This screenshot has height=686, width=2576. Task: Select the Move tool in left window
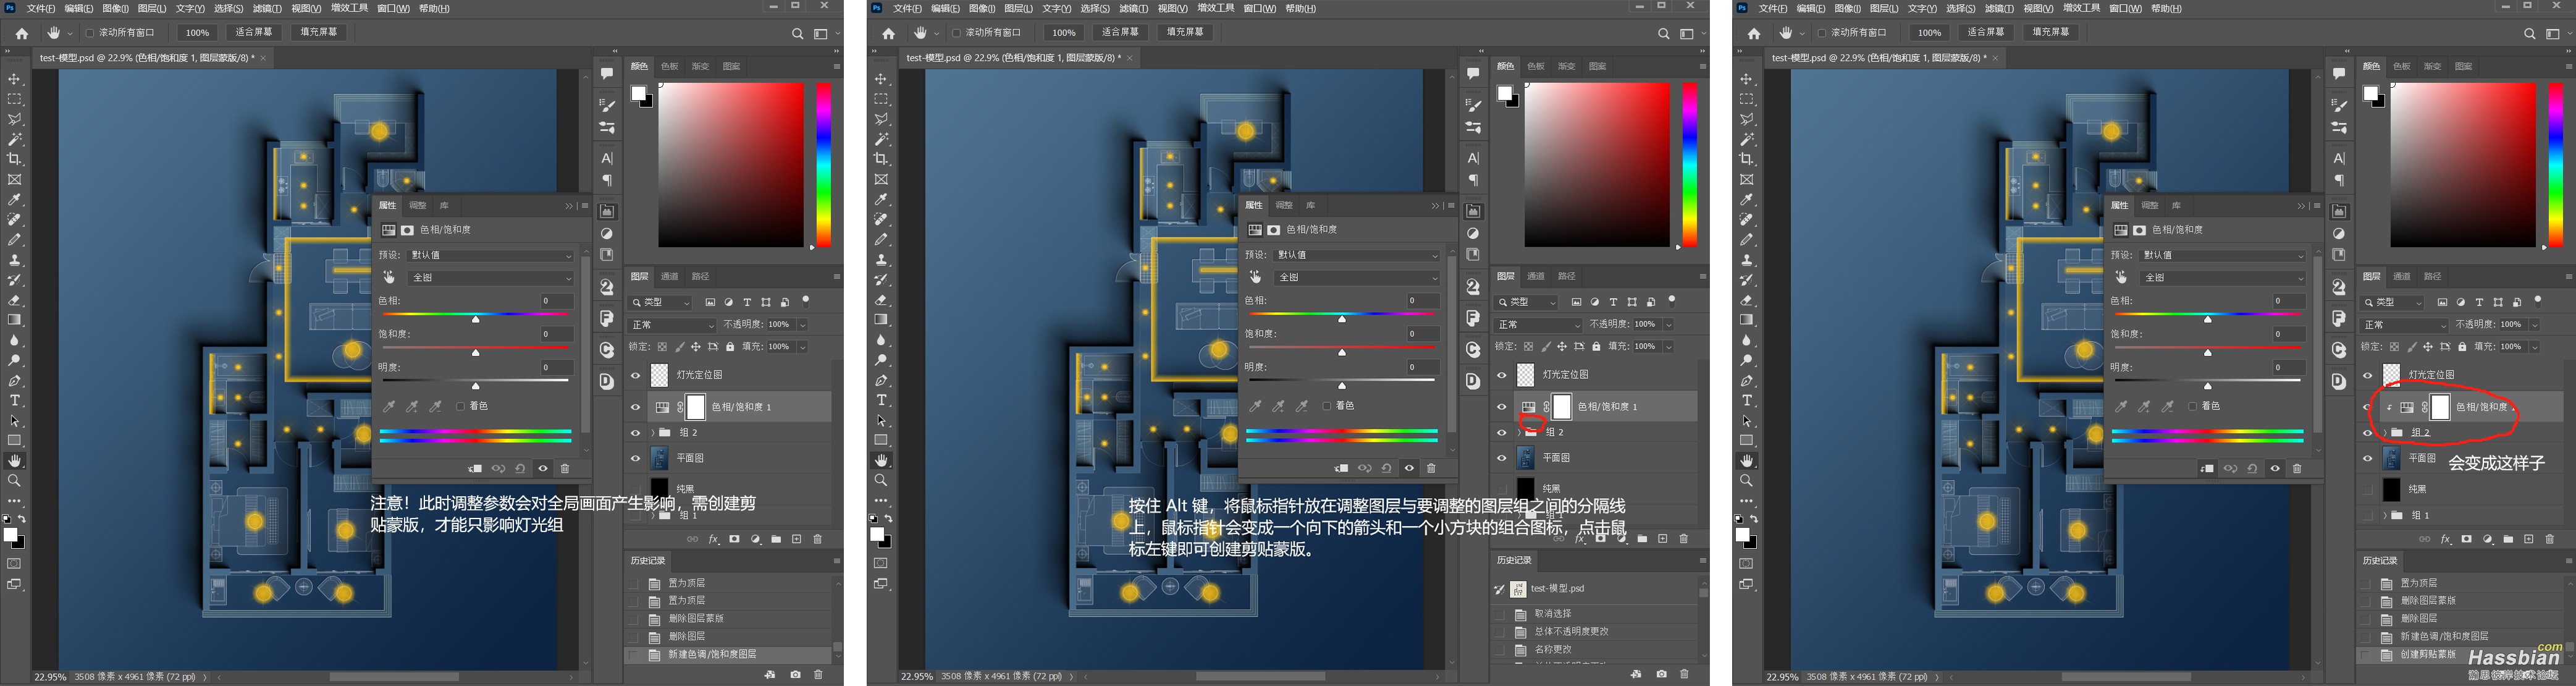(15, 79)
